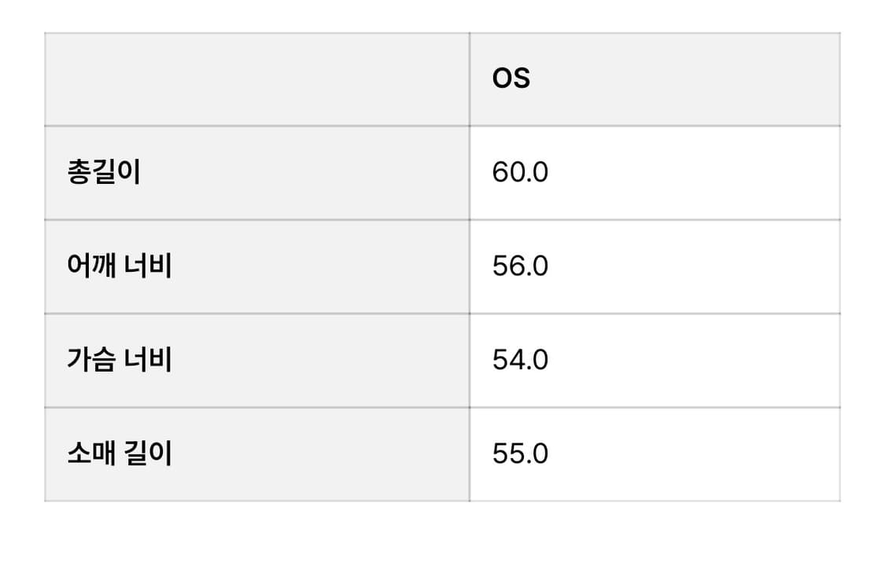
Task: Click empty space right of 54.0
Action: 692,360
